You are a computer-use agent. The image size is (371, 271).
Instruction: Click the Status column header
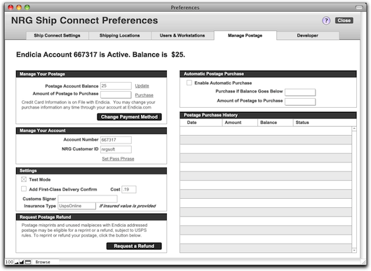coord(325,123)
